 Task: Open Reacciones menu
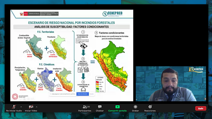(150, 108)
